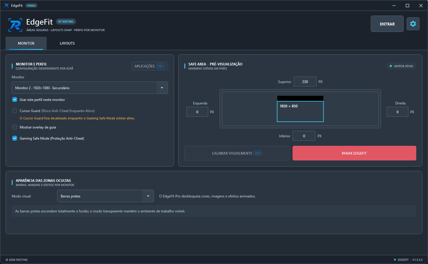Click the Superior margin input field
This screenshot has height=264, width=428.
tap(305, 82)
